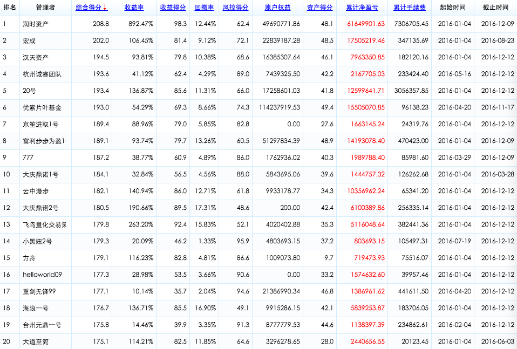This screenshot has height=349, width=517.
Task: Sort by 风控得分 column header
Action: 235,8
